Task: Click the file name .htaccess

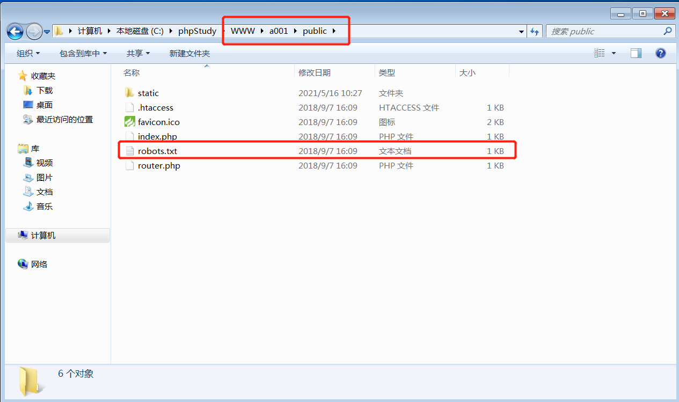Action: tap(156, 107)
